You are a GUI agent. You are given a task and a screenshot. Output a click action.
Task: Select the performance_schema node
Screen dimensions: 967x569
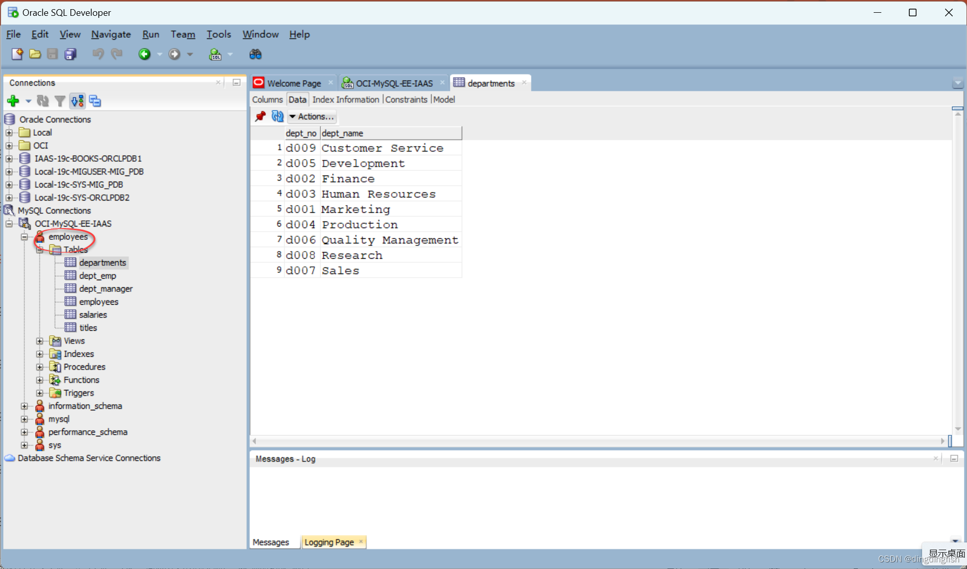[x=88, y=432]
